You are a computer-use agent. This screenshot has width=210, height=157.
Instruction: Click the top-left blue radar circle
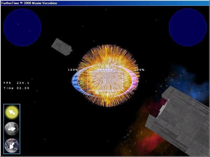pos(22,27)
